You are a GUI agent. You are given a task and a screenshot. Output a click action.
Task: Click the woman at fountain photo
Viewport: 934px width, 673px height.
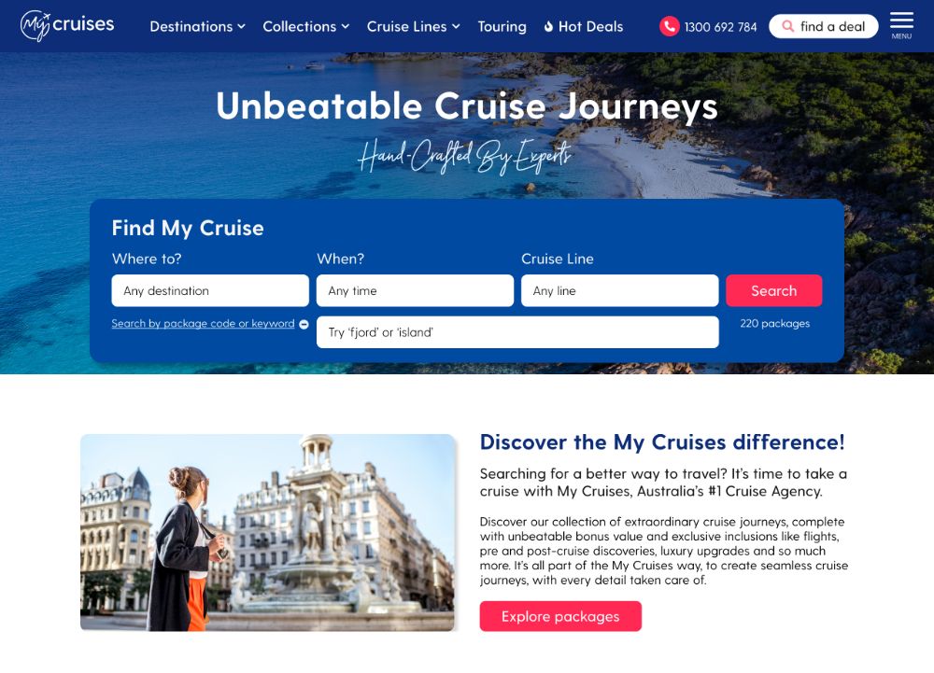pyautogui.click(x=267, y=533)
